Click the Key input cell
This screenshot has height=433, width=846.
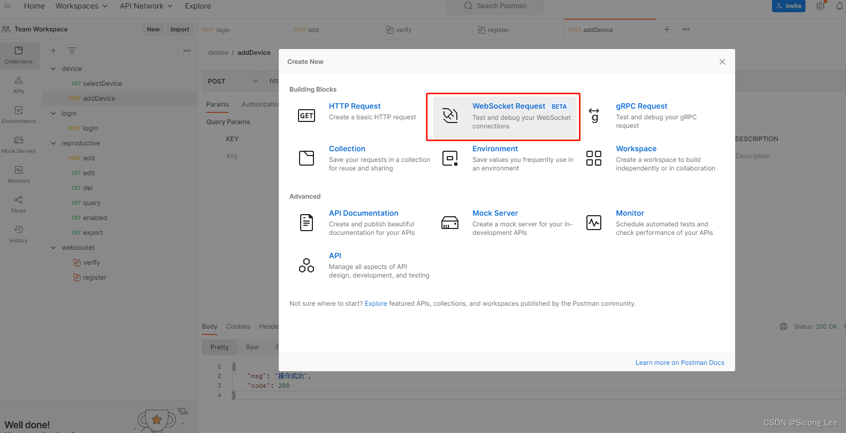[250, 156]
